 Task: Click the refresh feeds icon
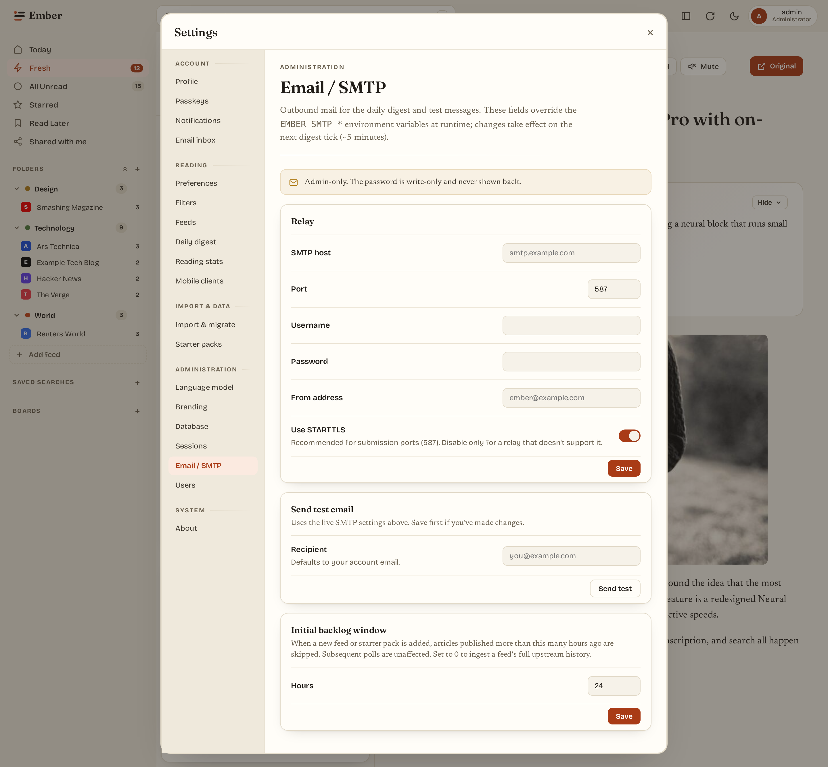710,16
